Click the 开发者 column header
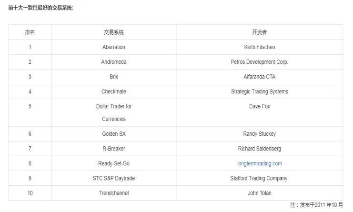353x212 pixels. coord(259,32)
